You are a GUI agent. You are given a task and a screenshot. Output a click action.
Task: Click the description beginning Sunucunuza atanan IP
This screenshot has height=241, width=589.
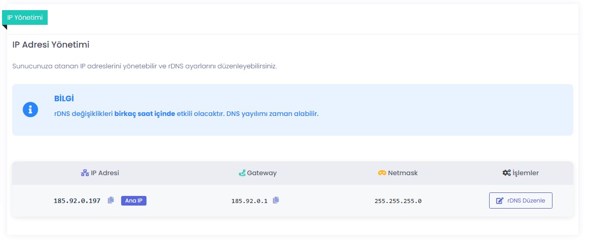[x=144, y=66]
